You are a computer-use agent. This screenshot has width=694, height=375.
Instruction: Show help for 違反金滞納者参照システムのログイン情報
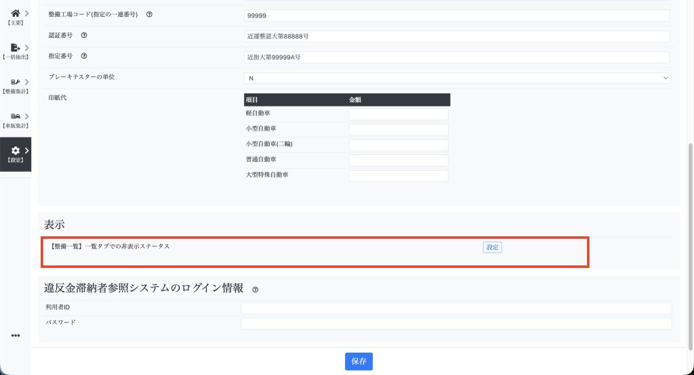coord(256,290)
